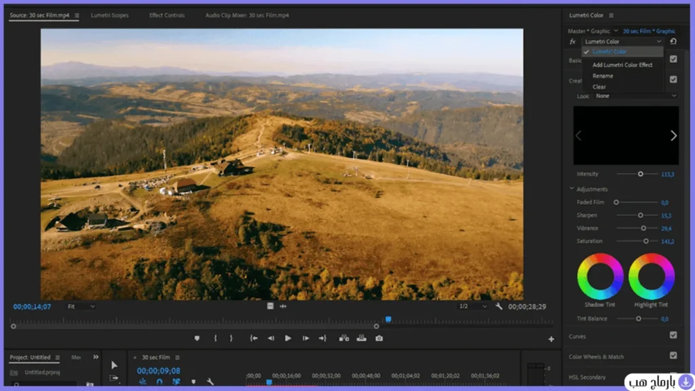Image resolution: width=695 pixels, height=391 pixels.
Task: Click the Intensity slider handle
Action: pos(641,174)
